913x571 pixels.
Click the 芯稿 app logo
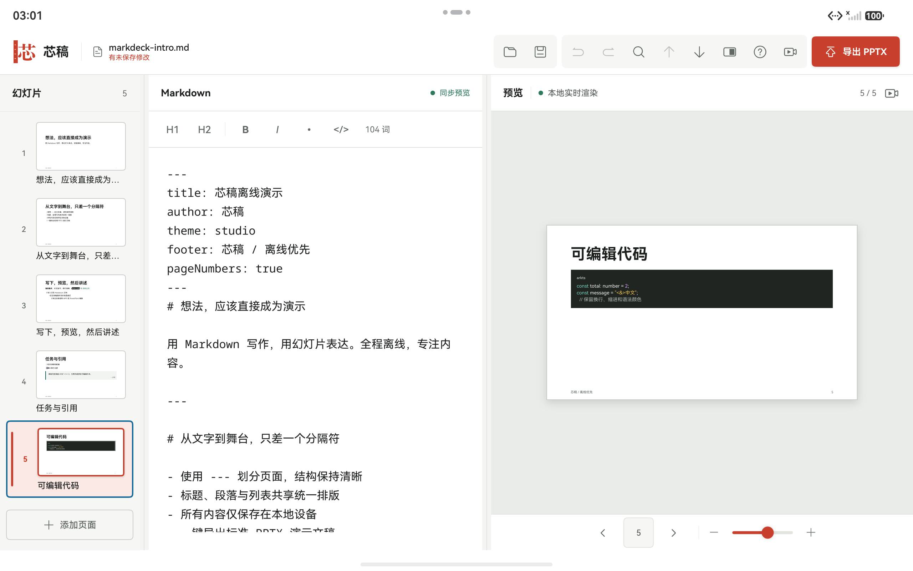[x=25, y=52]
